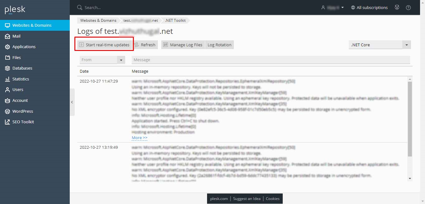This screenshot has width=425, height=204.
Task: Click the icon next to All subscriptions
Action: (x=397, y=7)
